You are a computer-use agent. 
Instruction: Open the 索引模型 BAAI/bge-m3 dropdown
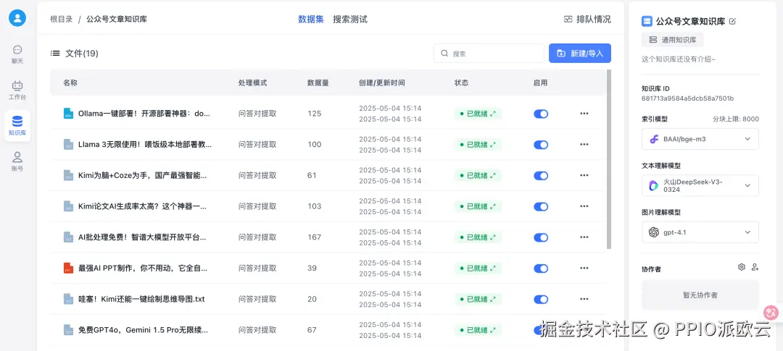coord(700,139)
